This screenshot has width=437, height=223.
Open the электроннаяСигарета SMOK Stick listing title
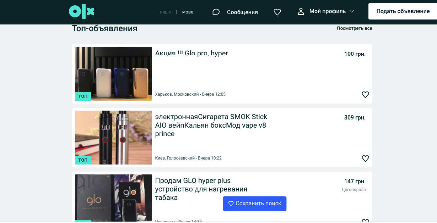211,125
